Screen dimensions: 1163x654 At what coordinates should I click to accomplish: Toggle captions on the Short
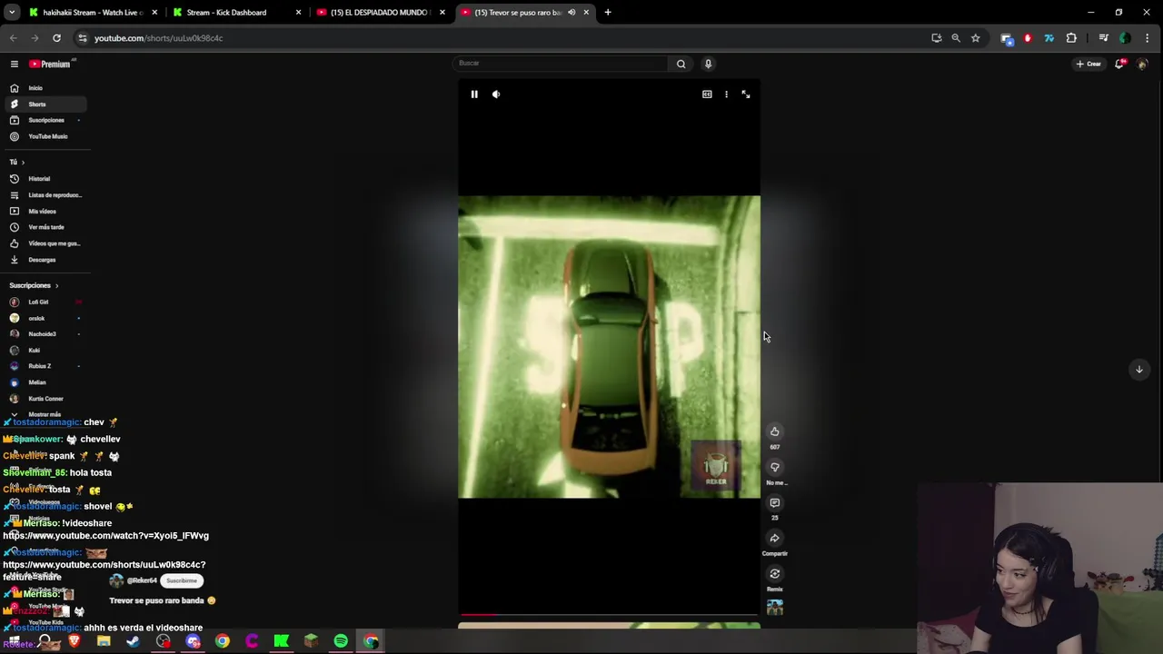[707, 94]
